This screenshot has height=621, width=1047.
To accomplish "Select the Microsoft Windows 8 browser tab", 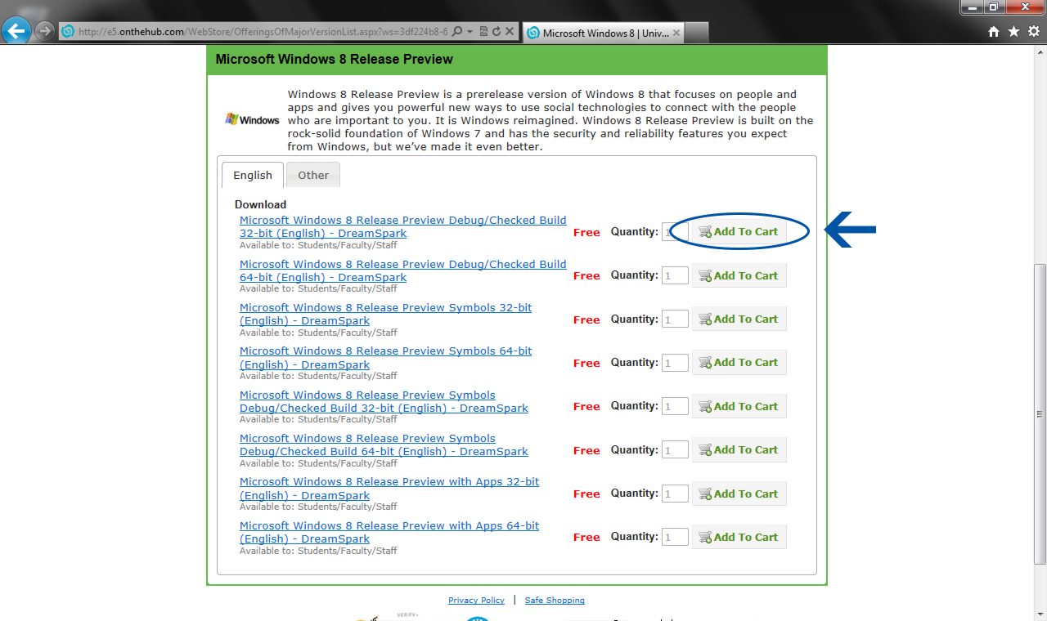I will coord(604,33).
